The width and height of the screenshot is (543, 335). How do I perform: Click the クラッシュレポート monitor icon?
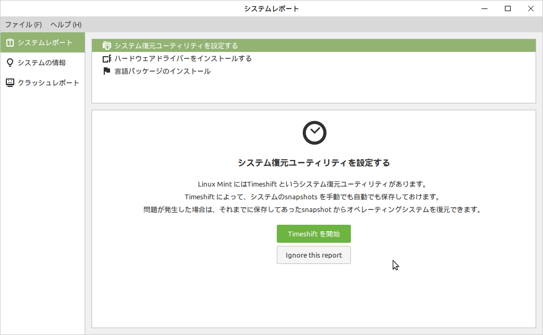(x=10, y=83)
